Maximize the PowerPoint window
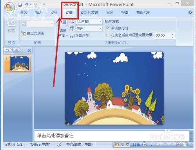This screenshot has width=196, height=150. pos(177,3)
